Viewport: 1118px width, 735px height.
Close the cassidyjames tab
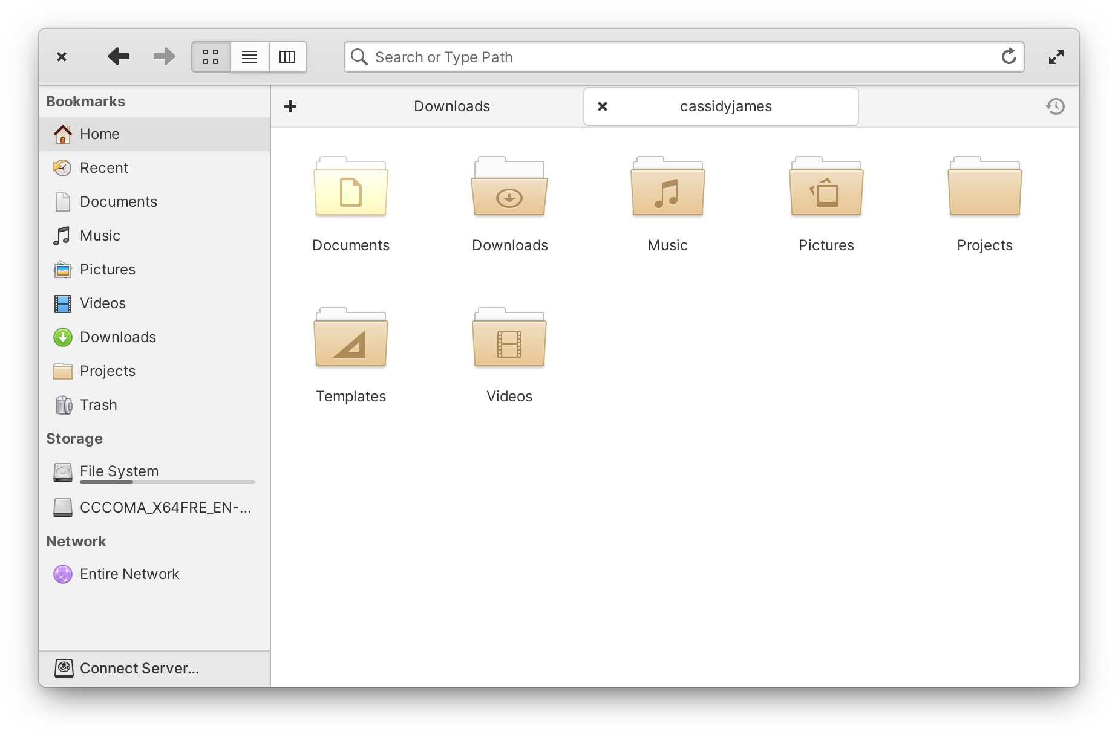pyautogui.click(x=603, y=106)
